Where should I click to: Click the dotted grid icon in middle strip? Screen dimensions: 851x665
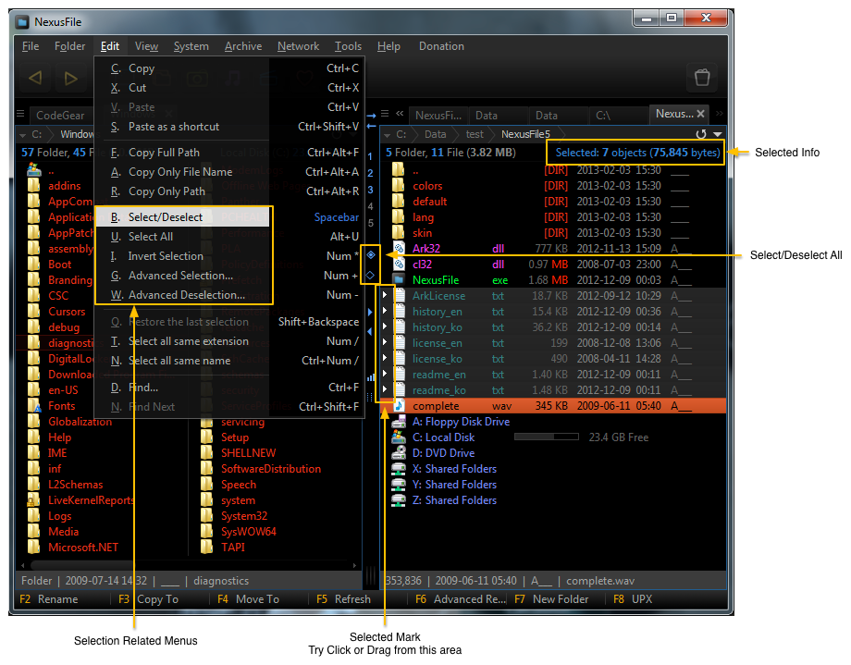pyautogui.click(x=370, y=397)
